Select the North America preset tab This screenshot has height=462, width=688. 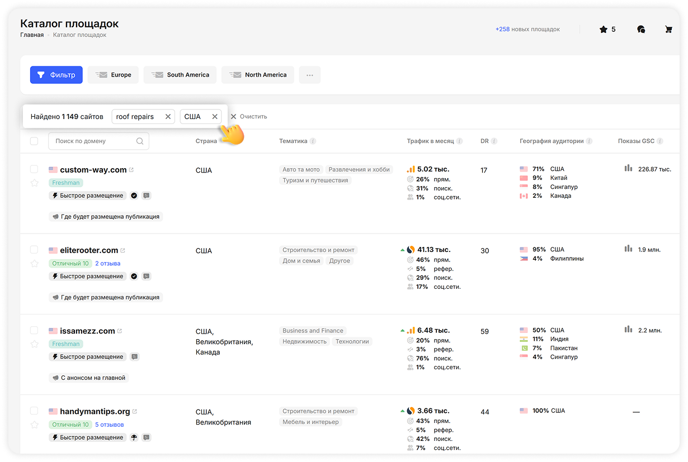pyautogui.click(x=258, y=75)
